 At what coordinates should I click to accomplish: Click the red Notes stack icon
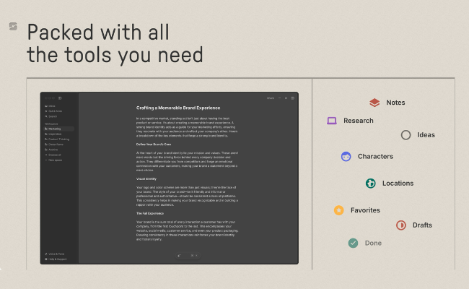pyautogui.click(x=374, y=103)
